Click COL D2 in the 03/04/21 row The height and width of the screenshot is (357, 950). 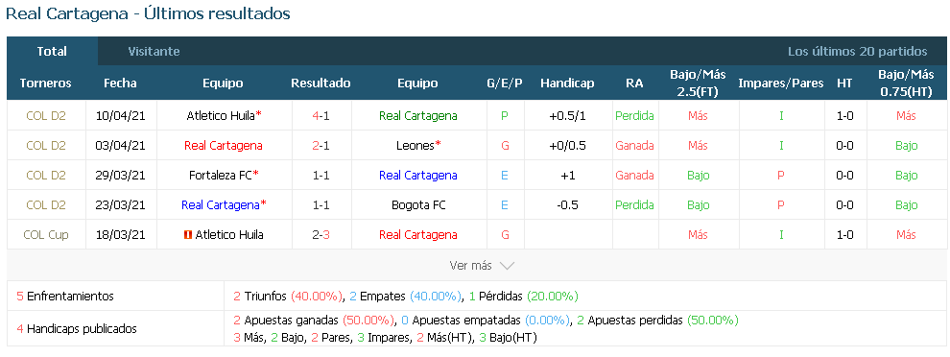[x=46, y=146]
